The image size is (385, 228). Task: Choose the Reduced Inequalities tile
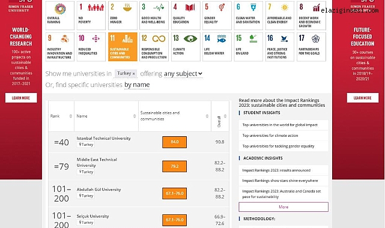91,47
